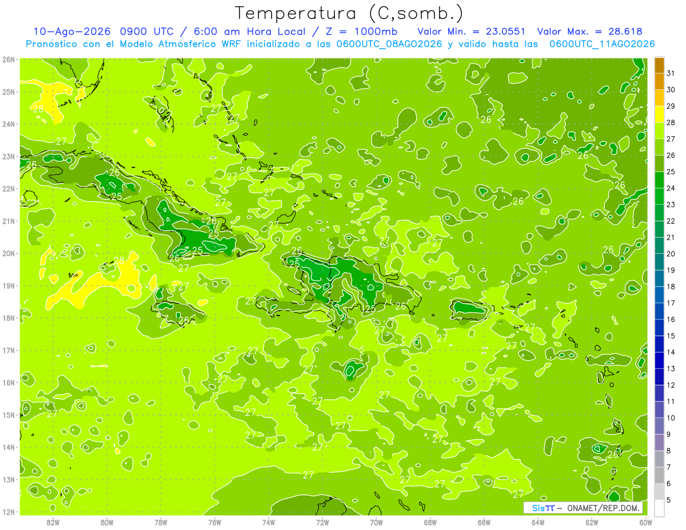Click the longitude axis label 64W
This screenshot has width=686, height=530.
538,522
